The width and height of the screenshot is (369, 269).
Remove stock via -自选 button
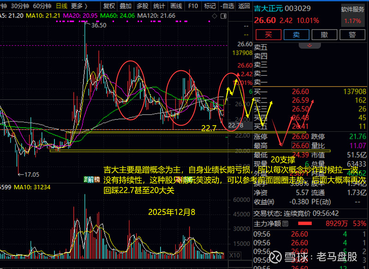(227, 6)
